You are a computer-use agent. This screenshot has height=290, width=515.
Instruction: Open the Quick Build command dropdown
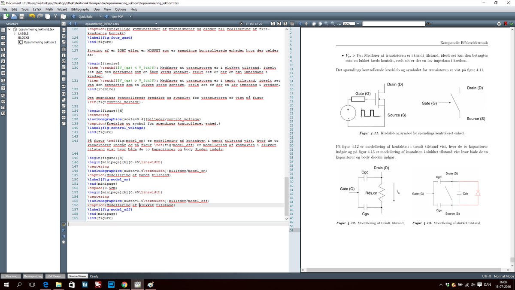[101, 16]
